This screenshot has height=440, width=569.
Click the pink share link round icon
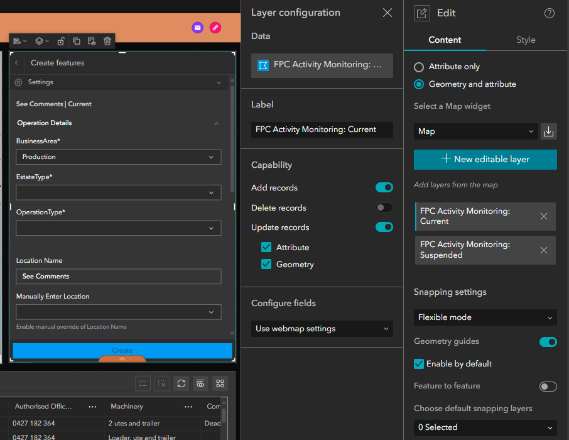[215, 28]
